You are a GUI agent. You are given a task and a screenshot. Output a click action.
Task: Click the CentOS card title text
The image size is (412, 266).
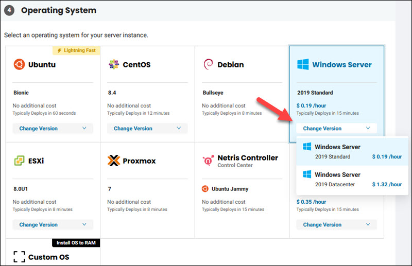coord(136,65)
